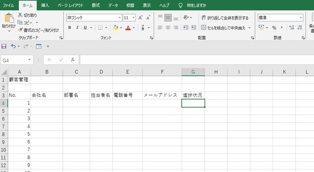
Task: Switch to the ページレイアウト tab
Action: pos(70,5)
